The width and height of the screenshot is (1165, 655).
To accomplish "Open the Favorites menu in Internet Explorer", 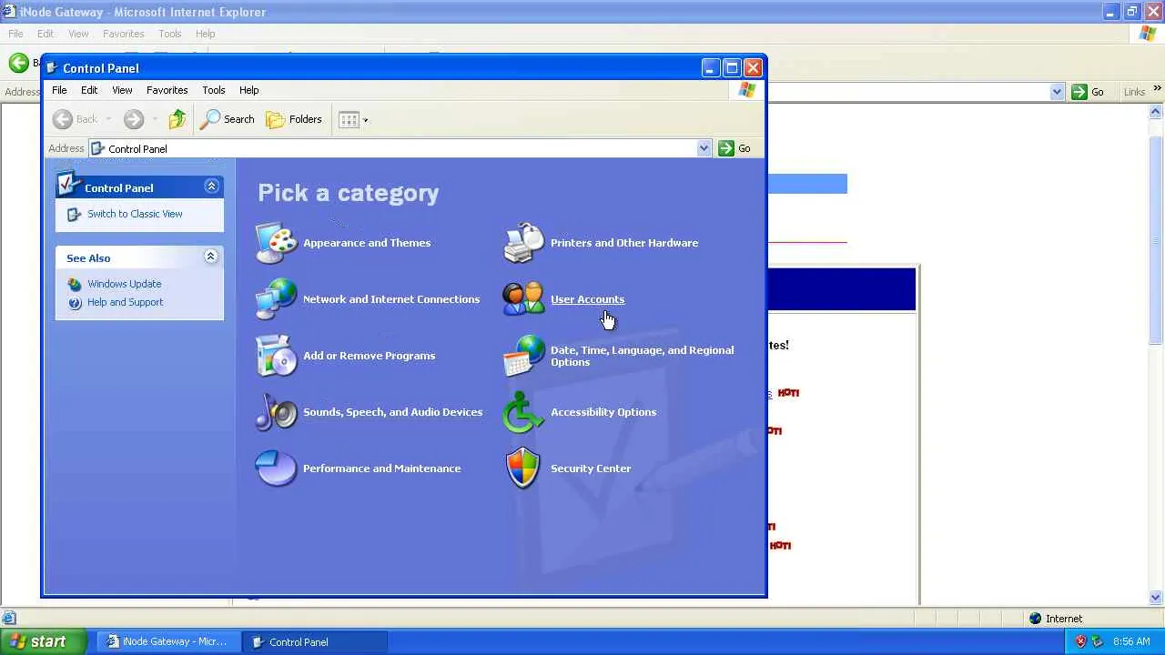I will [124, 34].
